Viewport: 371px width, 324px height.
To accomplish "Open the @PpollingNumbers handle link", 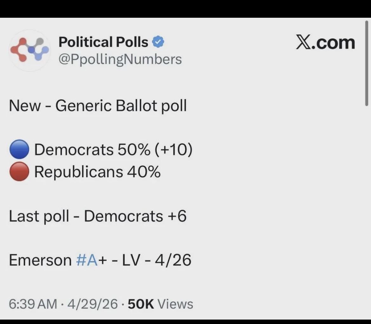I will tap(120, 59).
